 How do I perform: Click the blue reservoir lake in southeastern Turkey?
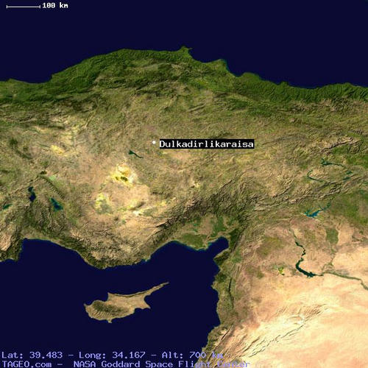314,212
